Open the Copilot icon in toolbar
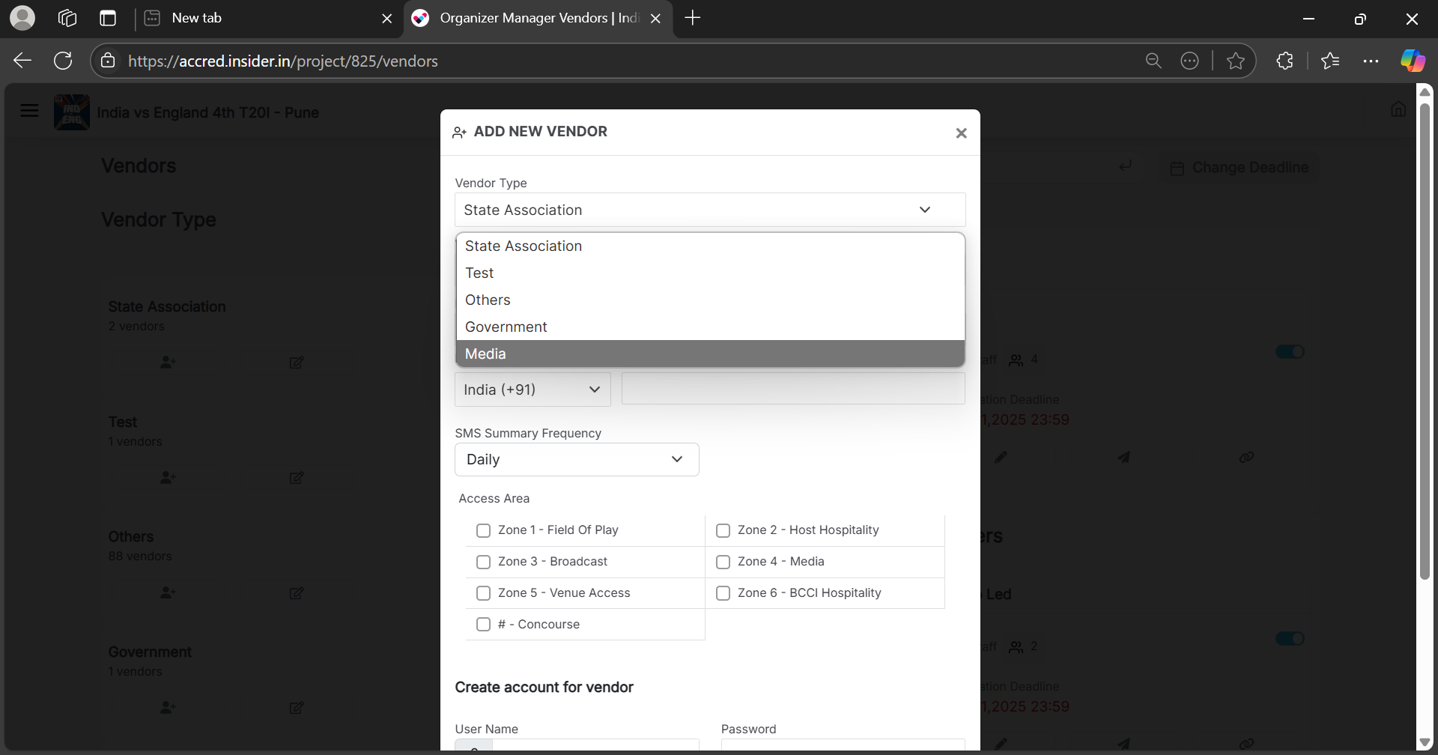Screen dimensions: 1438x755 click(x=1413, y=61)
